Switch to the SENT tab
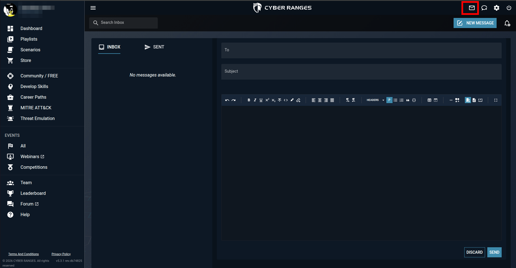516x268 pixels. 154,47
